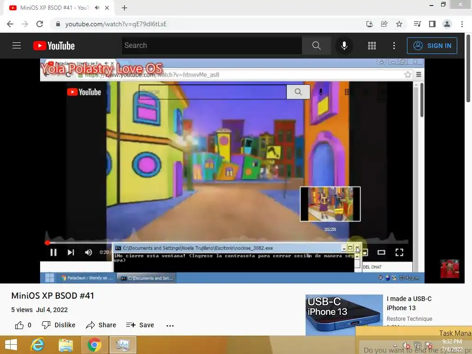Viewport: 472px width, 354px height.
Task: Click the page vertical scrollbar
Action: point(468,69)
